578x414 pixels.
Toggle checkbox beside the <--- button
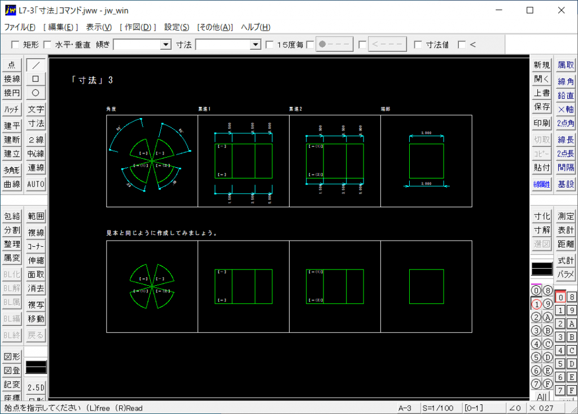coord(363,45)
